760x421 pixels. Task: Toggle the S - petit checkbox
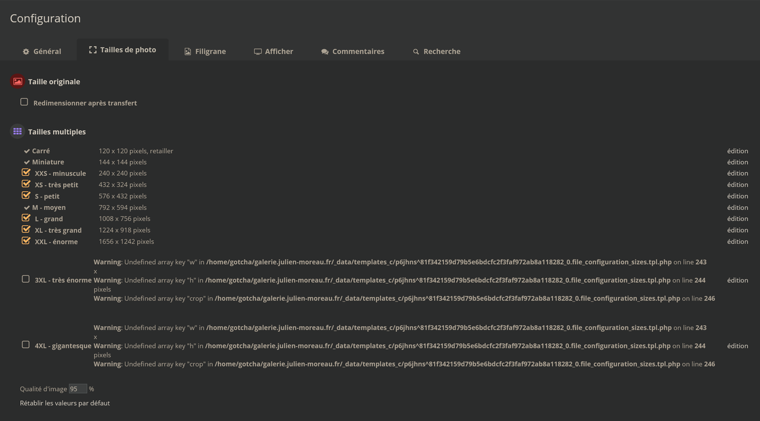point(26,195)
